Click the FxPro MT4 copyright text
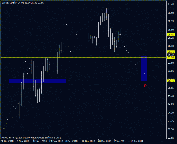 [x=32, y=137]
